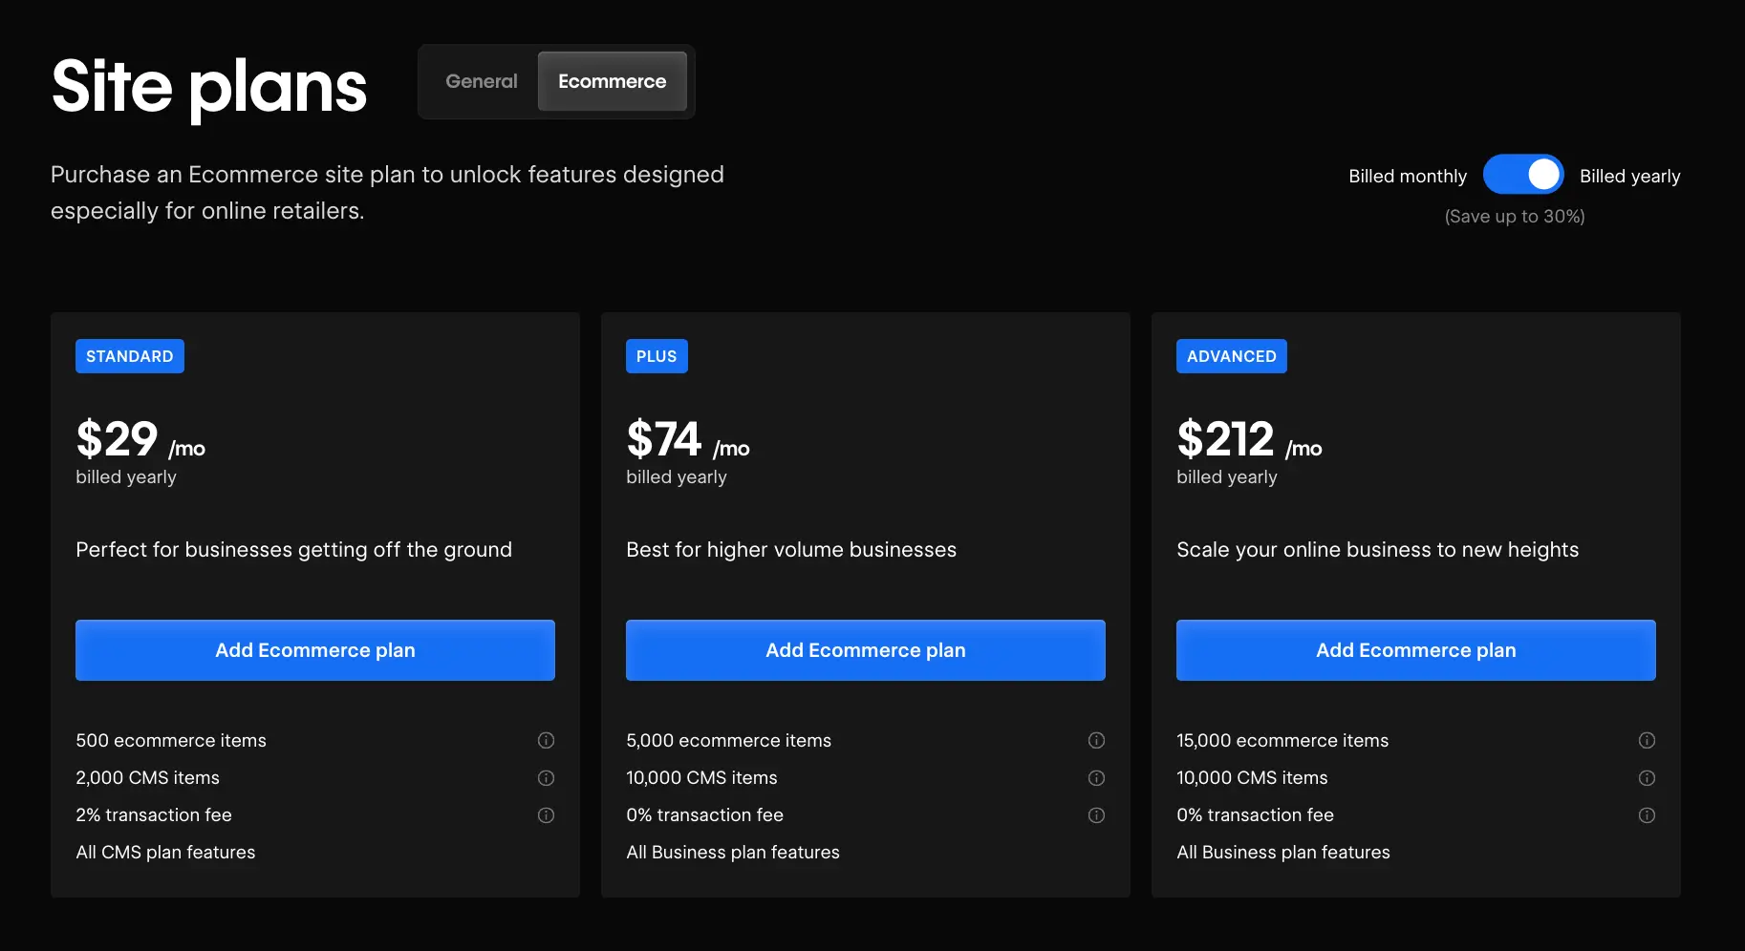Image resolution: width=1745 pixels, height=951 pixels.
Task: Click the PLUS plan badge
Action: pos(657,356)
